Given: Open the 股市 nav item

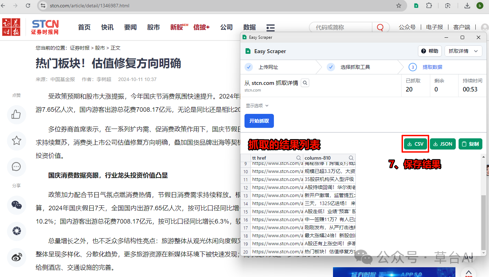Looking at the screenshot, I should (154, 27).
